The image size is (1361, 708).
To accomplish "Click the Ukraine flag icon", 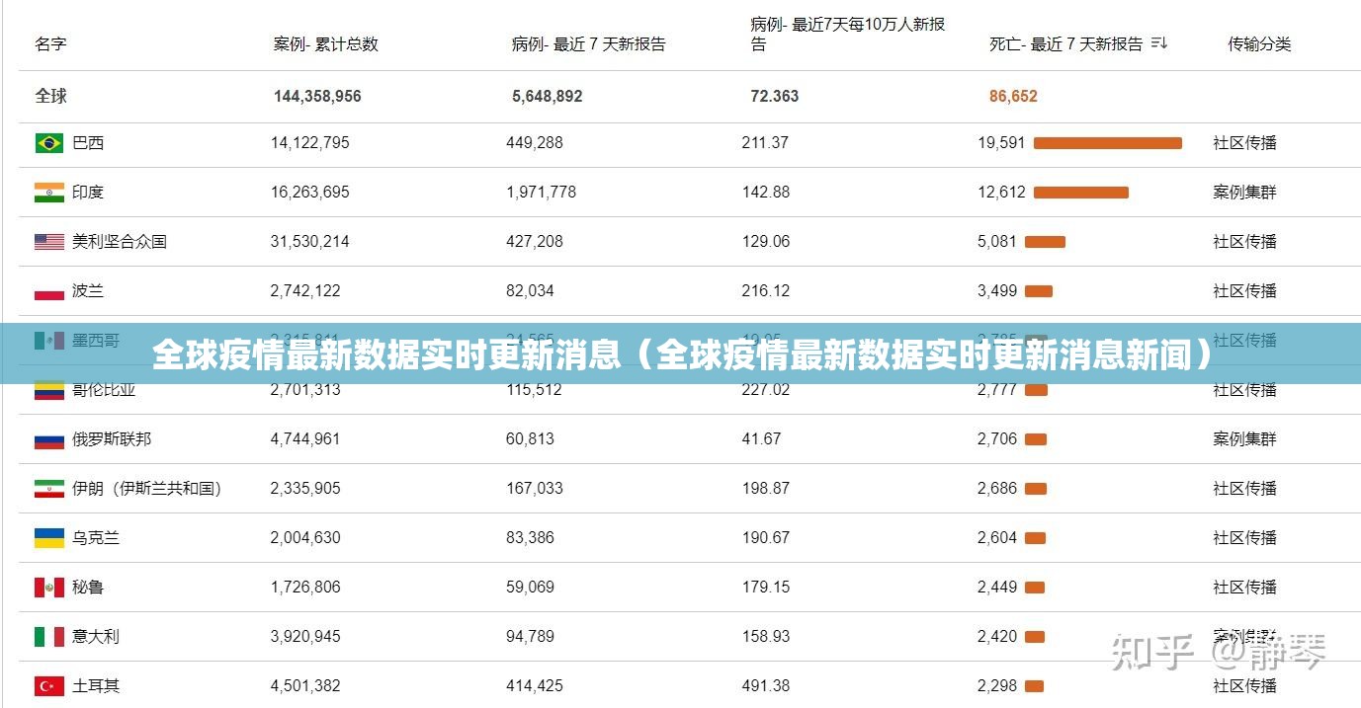I will [x=49, y=538].
